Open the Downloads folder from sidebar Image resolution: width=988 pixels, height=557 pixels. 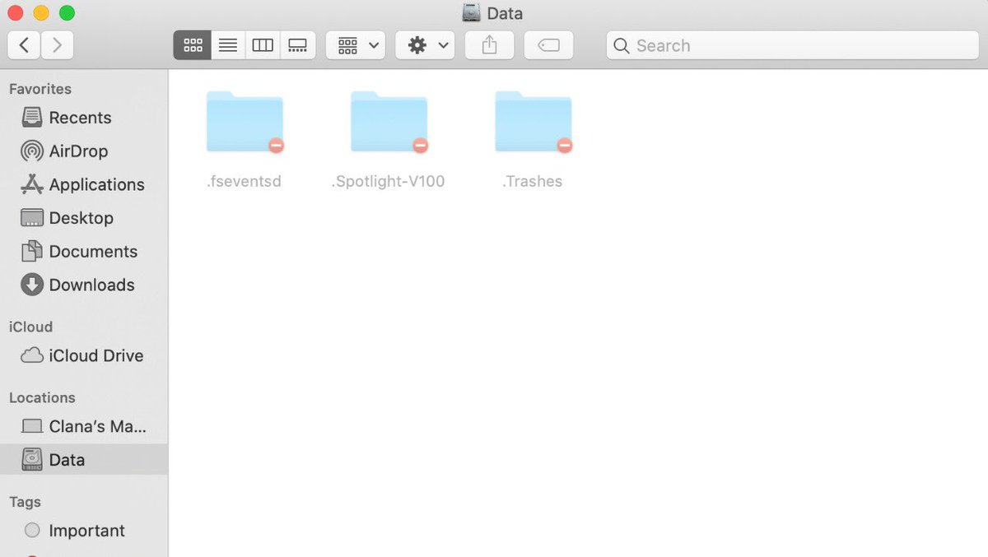click(x=92, y=285)
